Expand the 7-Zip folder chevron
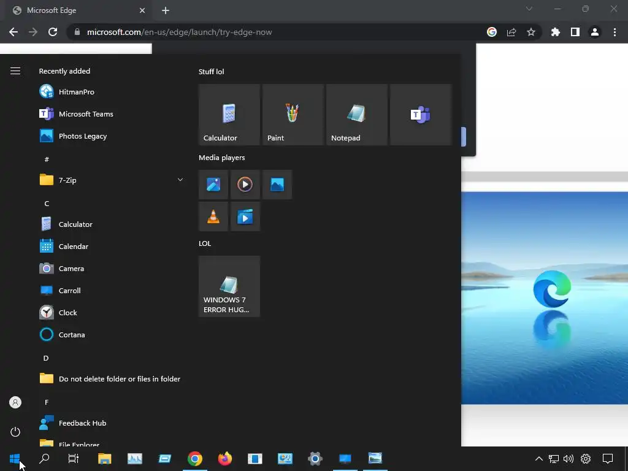This screenshot has width=628, height=471. tap(180, 180)
